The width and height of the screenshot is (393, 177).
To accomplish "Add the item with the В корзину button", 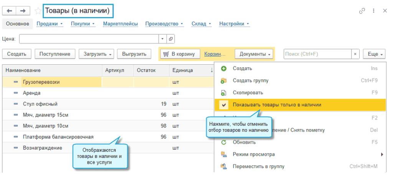I will pos(180,54).
